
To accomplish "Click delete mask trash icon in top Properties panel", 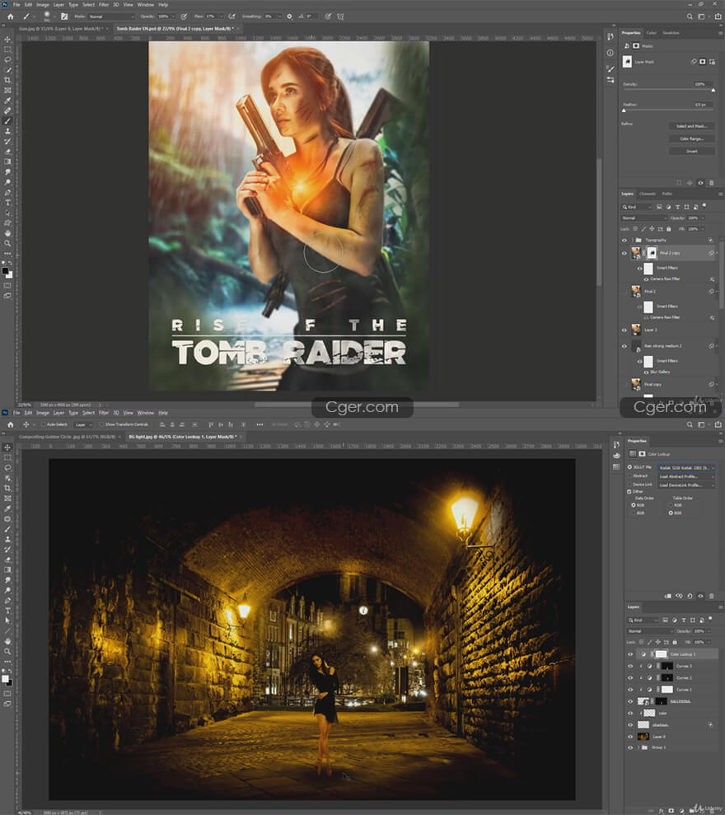I will coord(712,182).
